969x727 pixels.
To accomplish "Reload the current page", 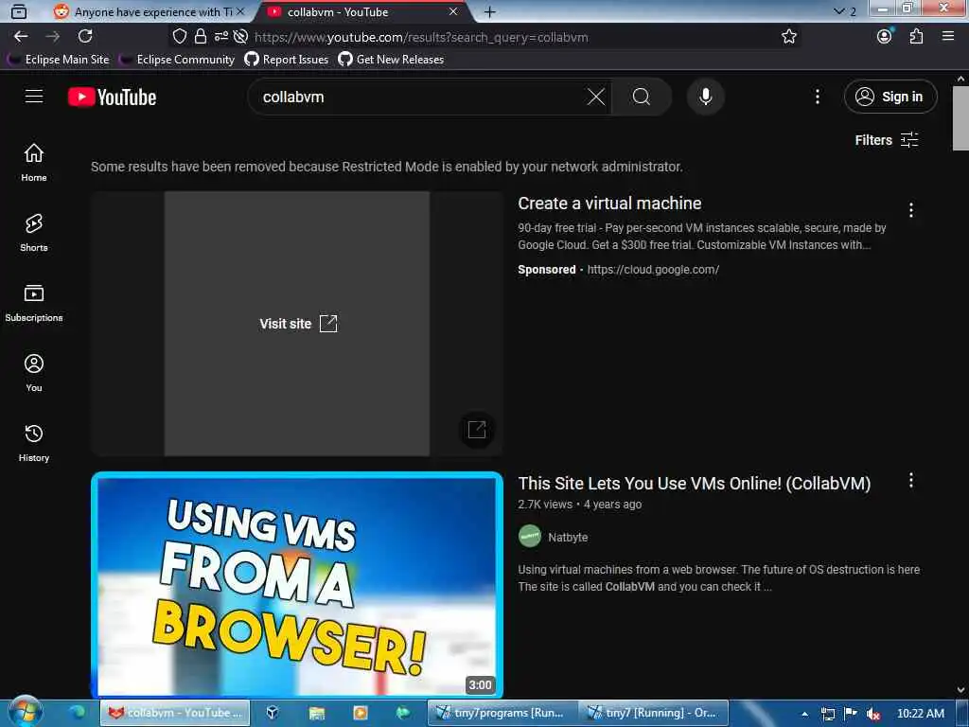I will [85, 37].
